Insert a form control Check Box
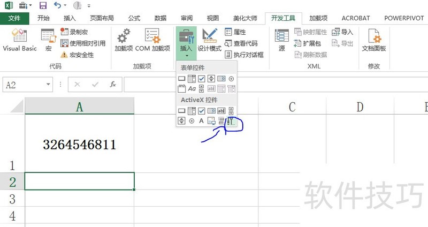 tap(202, 79)
